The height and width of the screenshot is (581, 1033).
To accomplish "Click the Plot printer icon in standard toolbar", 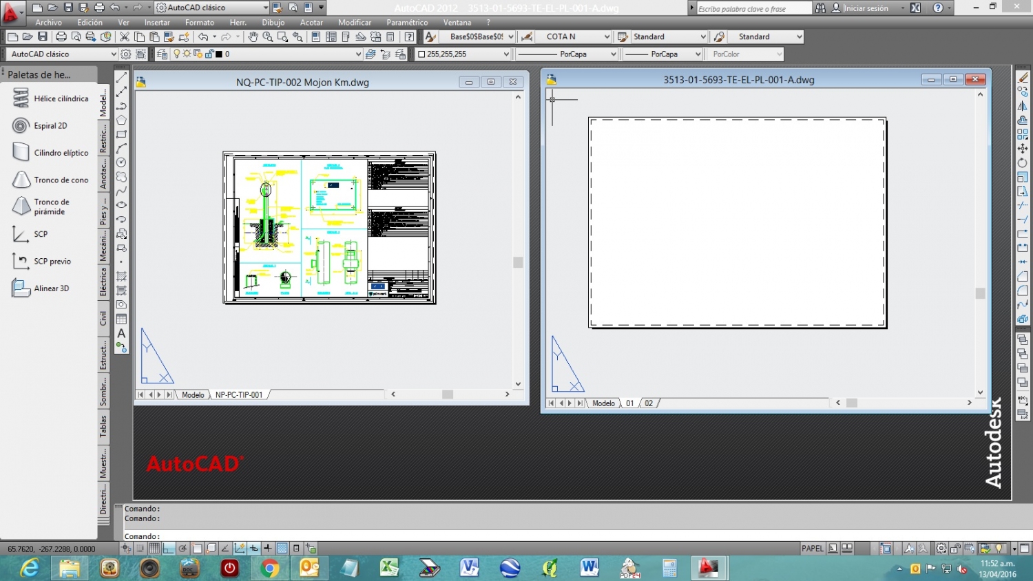I will [61, 36].
